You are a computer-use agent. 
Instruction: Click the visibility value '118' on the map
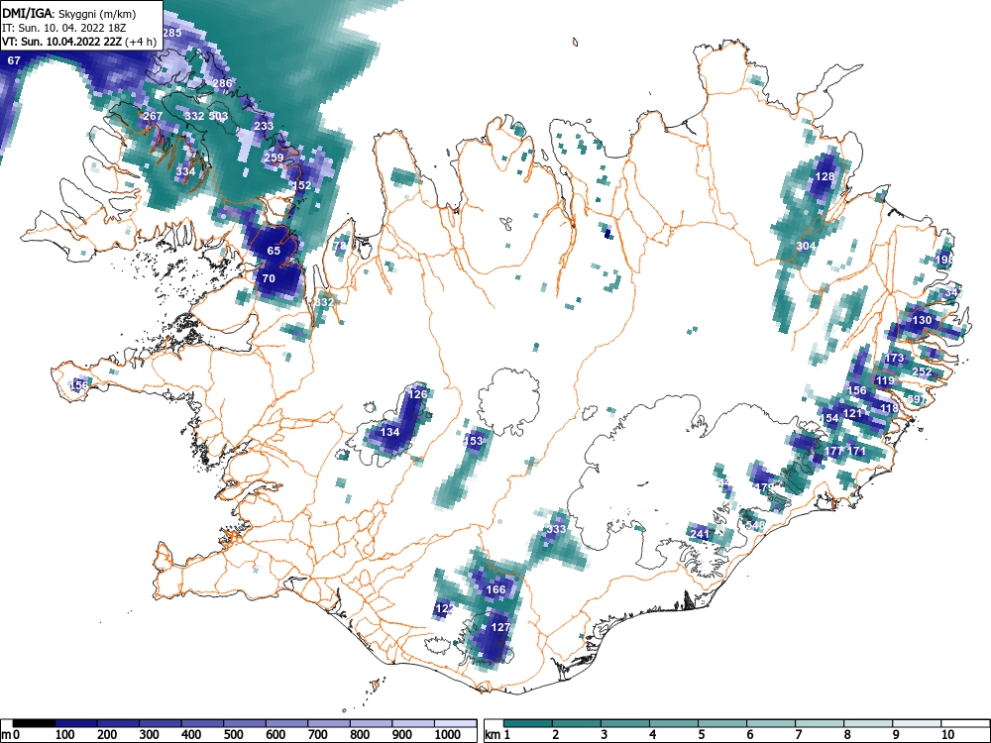click(x=889, y=408)
